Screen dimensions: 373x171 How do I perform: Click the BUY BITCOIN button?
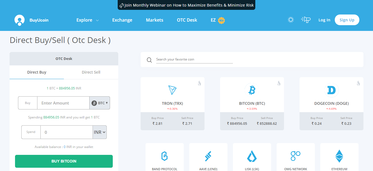pyautogui.click(x=64, y=161)
